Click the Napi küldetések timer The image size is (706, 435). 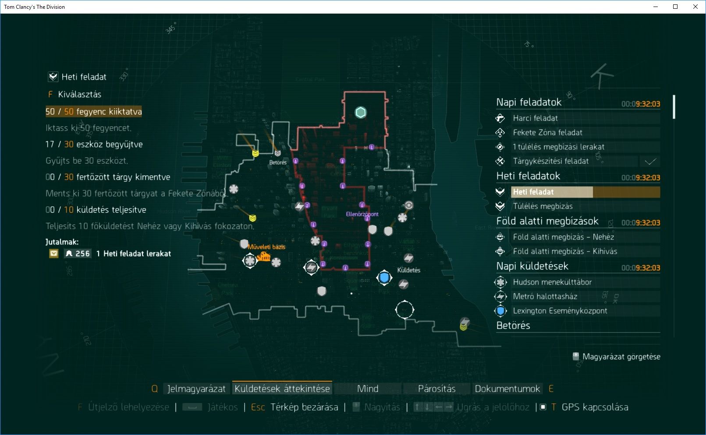641,268
